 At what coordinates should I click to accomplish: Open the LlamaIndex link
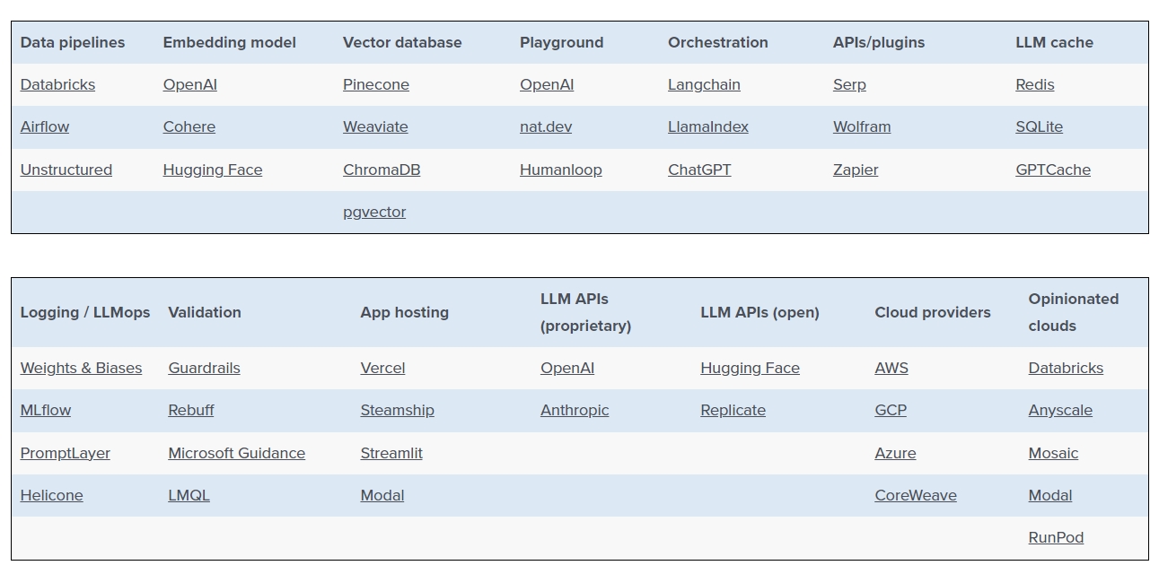point(708,126)
